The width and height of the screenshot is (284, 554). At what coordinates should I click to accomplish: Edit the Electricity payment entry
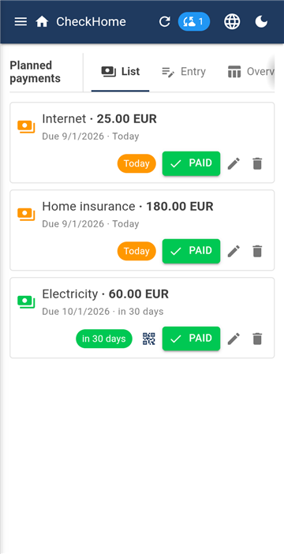(234, 339)
